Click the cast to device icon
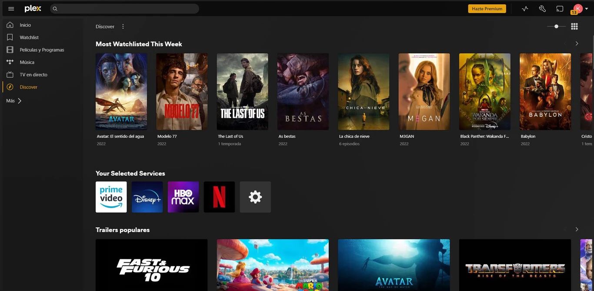594x291 pixels. [x=560, y=9]
